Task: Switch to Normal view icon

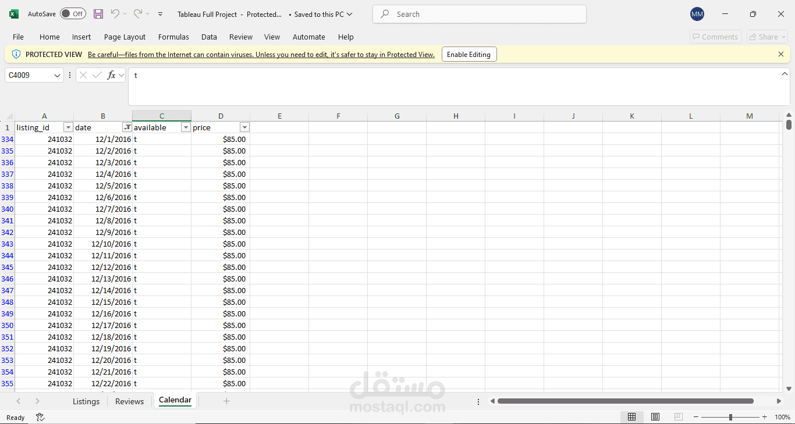Action: point(631,417)
